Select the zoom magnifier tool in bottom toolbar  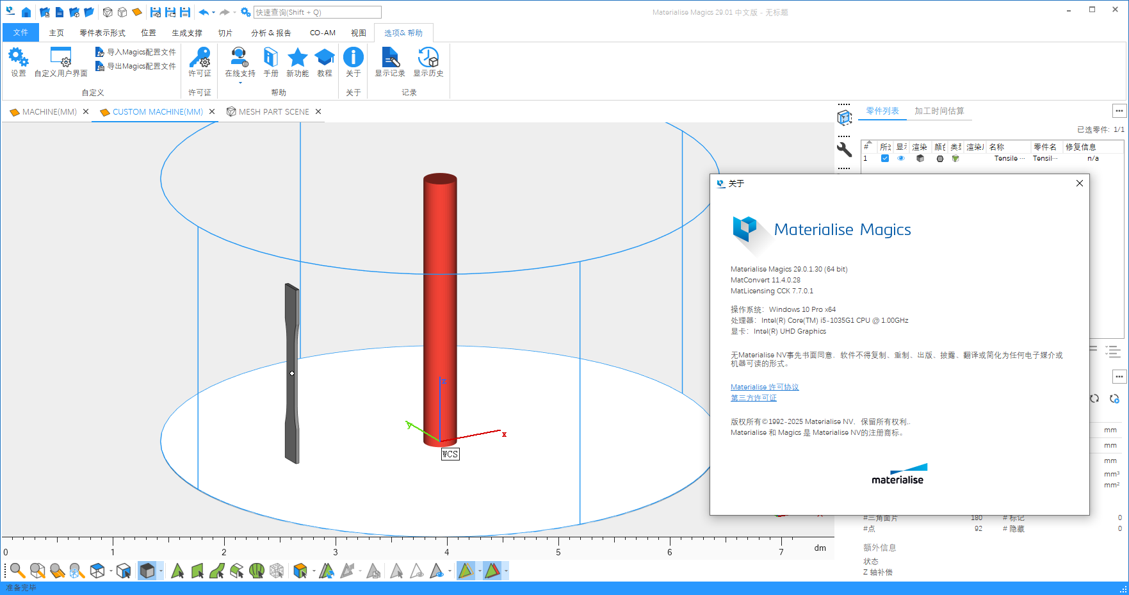17,570
